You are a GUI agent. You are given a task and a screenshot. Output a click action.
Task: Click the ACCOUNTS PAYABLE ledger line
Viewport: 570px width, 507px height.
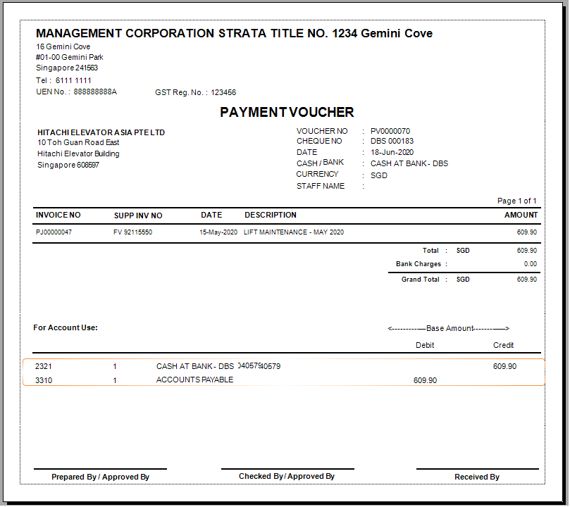click(194, 380)
